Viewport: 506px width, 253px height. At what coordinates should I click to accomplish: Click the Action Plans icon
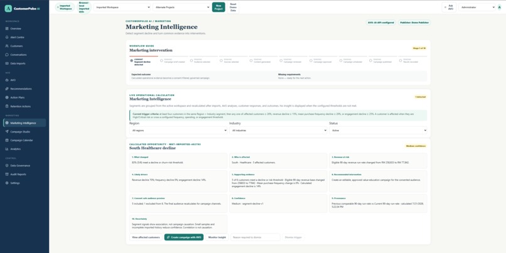point(7,97)
